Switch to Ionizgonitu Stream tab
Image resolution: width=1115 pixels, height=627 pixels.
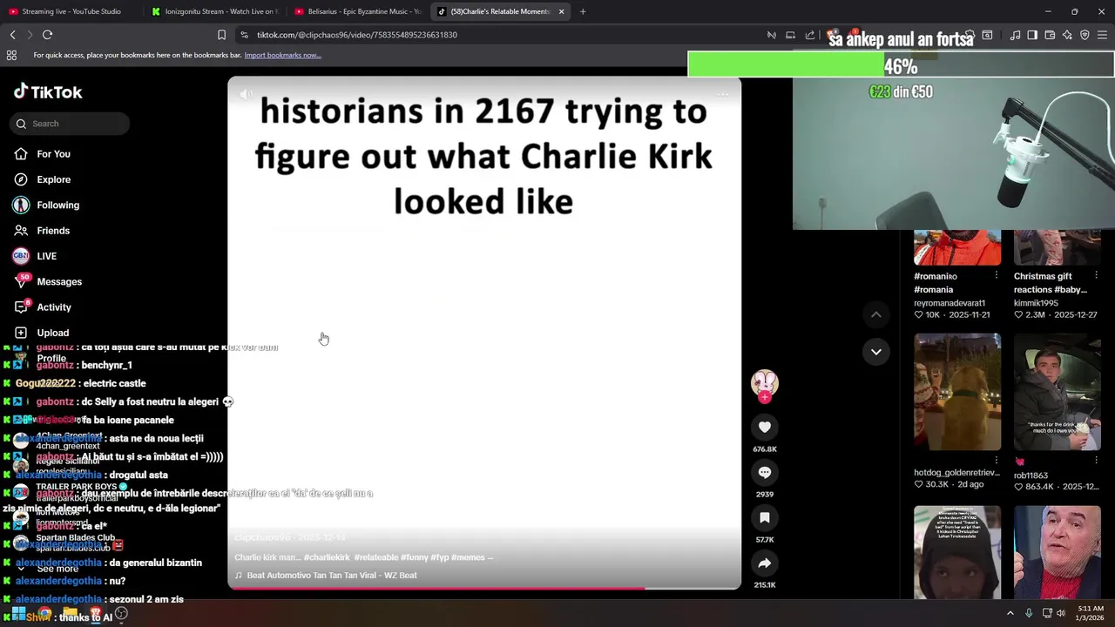click(214, 11)
